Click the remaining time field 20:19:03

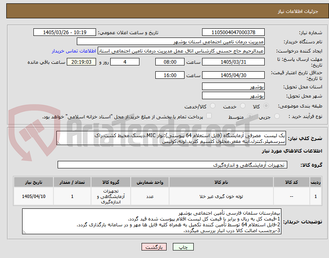point(81,62)
